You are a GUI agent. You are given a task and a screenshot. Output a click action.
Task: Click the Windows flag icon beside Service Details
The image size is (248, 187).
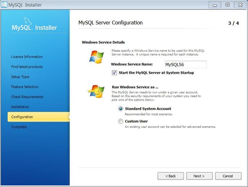coord(97,57)
